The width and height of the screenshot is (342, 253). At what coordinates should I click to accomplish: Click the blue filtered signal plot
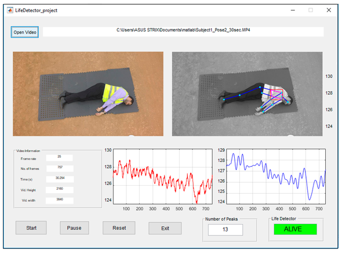276,176
